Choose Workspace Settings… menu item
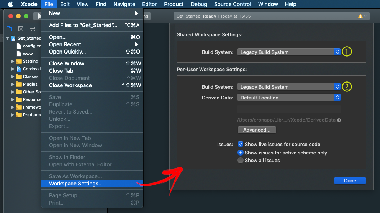This screenshot has width=380, height=213. (x=92, y=184)
